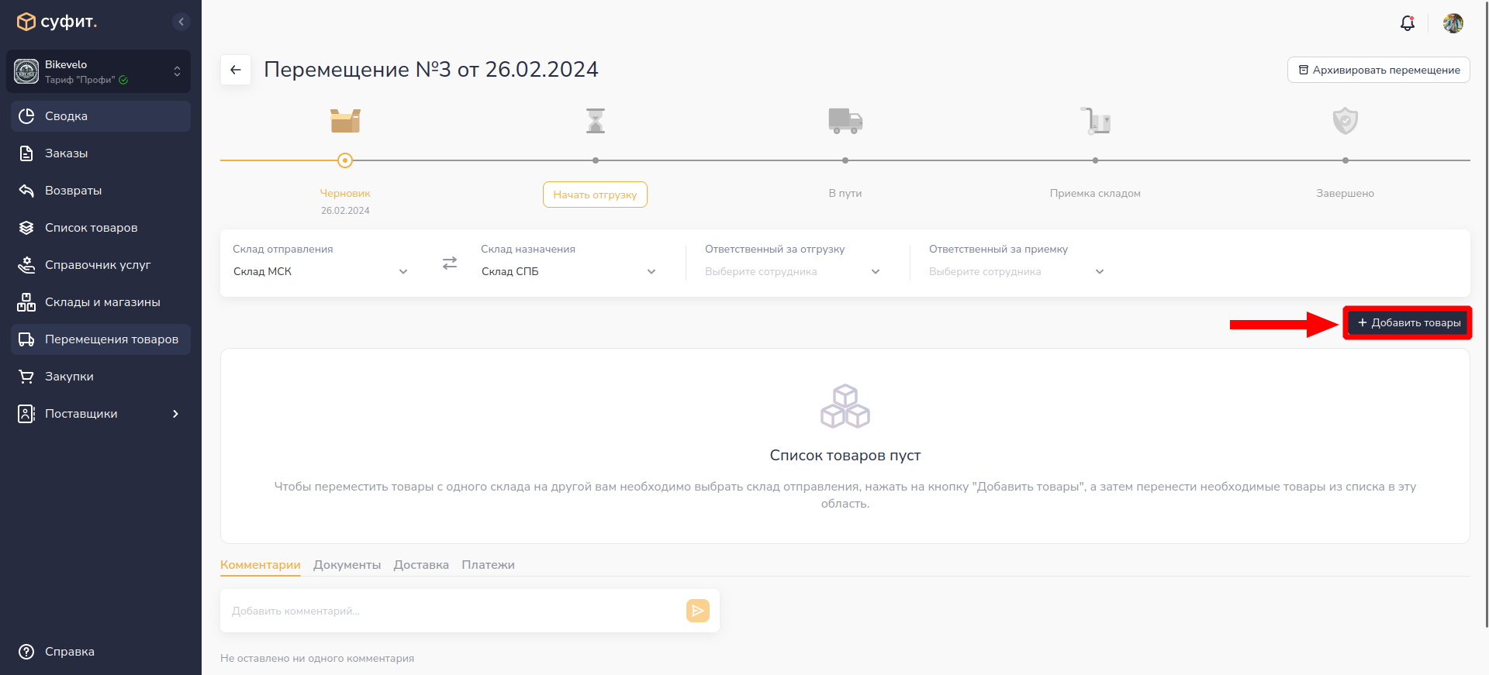Open Склады и магазины section
This screenshot has height=675, width=1489.
pyautogui.click(x=101, y=302)
